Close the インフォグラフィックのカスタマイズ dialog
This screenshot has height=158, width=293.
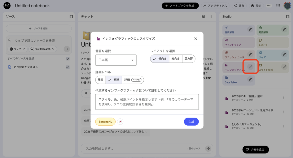tap(196, 39)
